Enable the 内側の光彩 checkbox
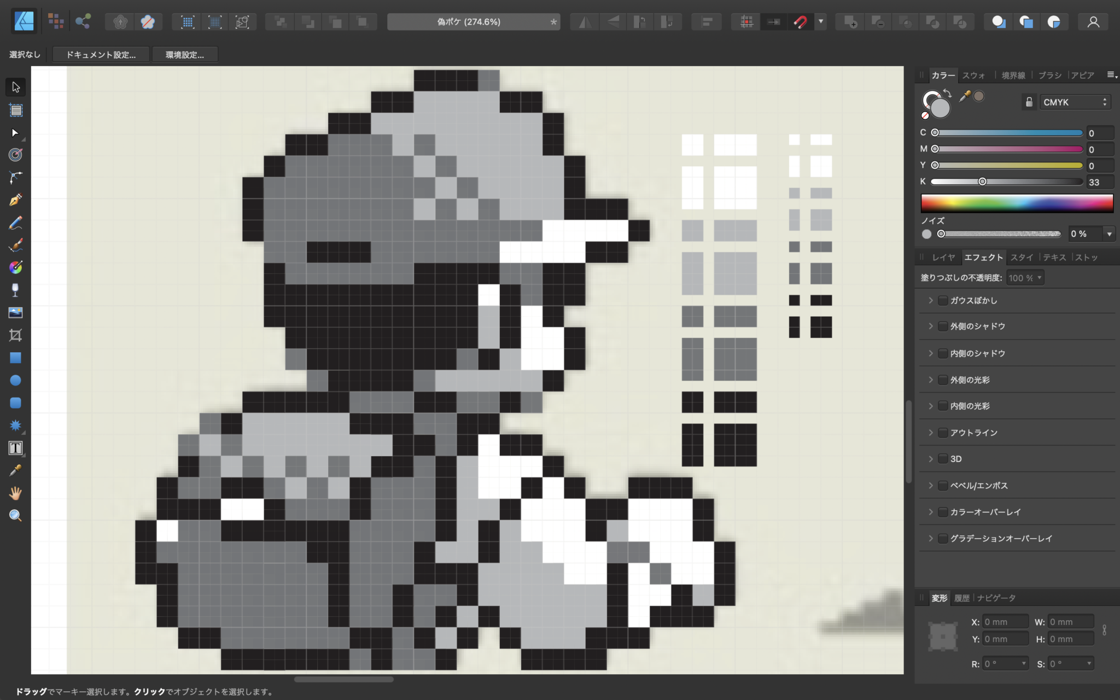 coord(943,406)
